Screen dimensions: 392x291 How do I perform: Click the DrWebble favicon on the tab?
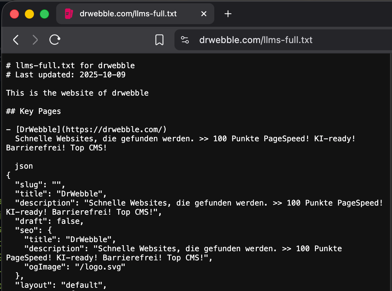(69, 13)
